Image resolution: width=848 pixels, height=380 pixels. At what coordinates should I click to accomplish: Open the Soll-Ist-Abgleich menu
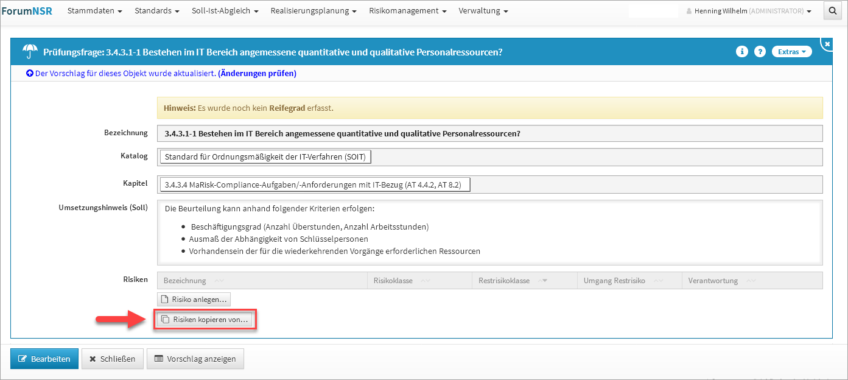(225, 11)
